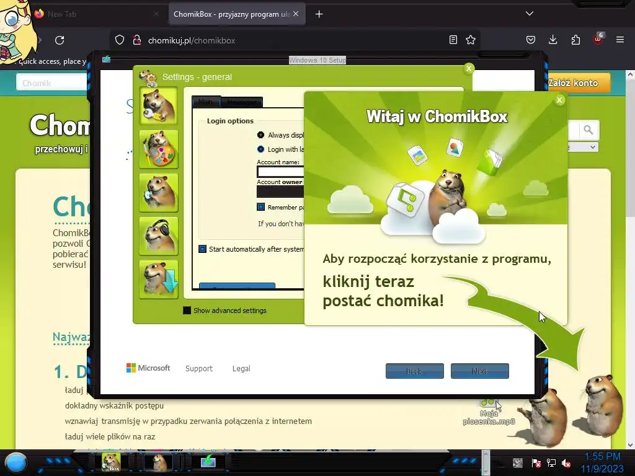Select the hamster with headphones settings icon
The height and width of the screenshot is (476, 635).
(x=158, y=236)
